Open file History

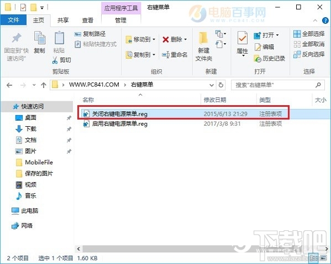pyautogui.click(x=269, y=58)
